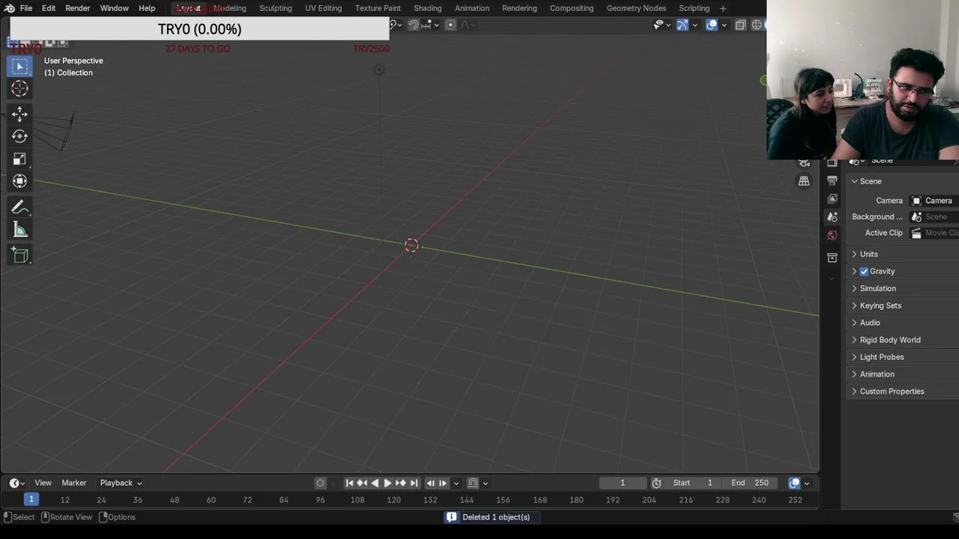
Task: Open the Window menu
Action: click(115, 8)
